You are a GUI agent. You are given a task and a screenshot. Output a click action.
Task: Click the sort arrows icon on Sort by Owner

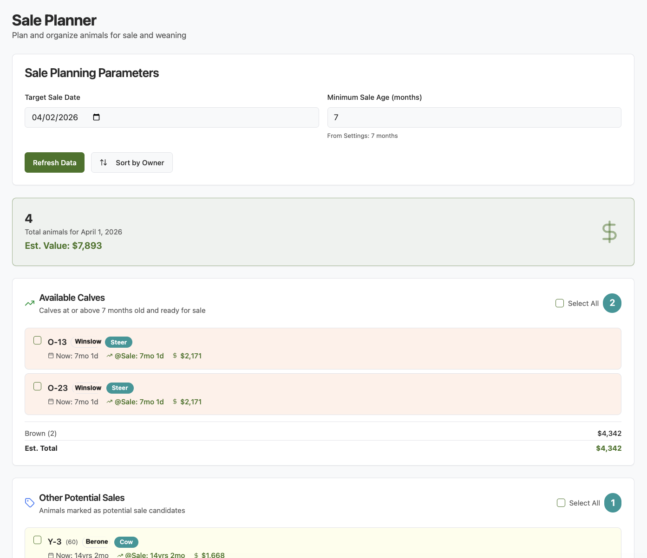tap(104, 162)
